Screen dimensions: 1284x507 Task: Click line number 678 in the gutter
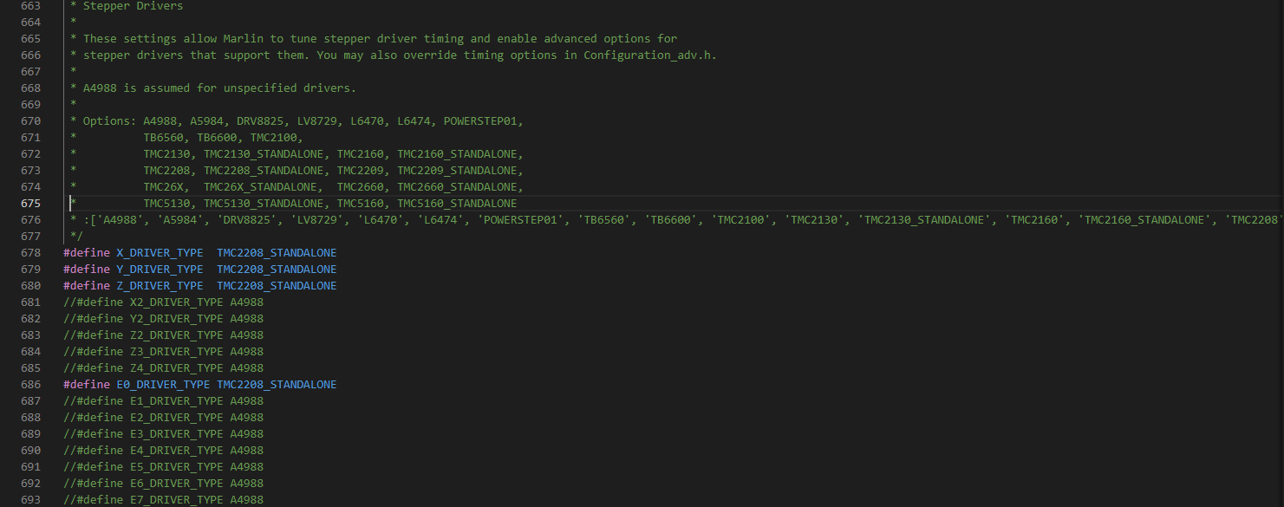click(x=30, y=253)
